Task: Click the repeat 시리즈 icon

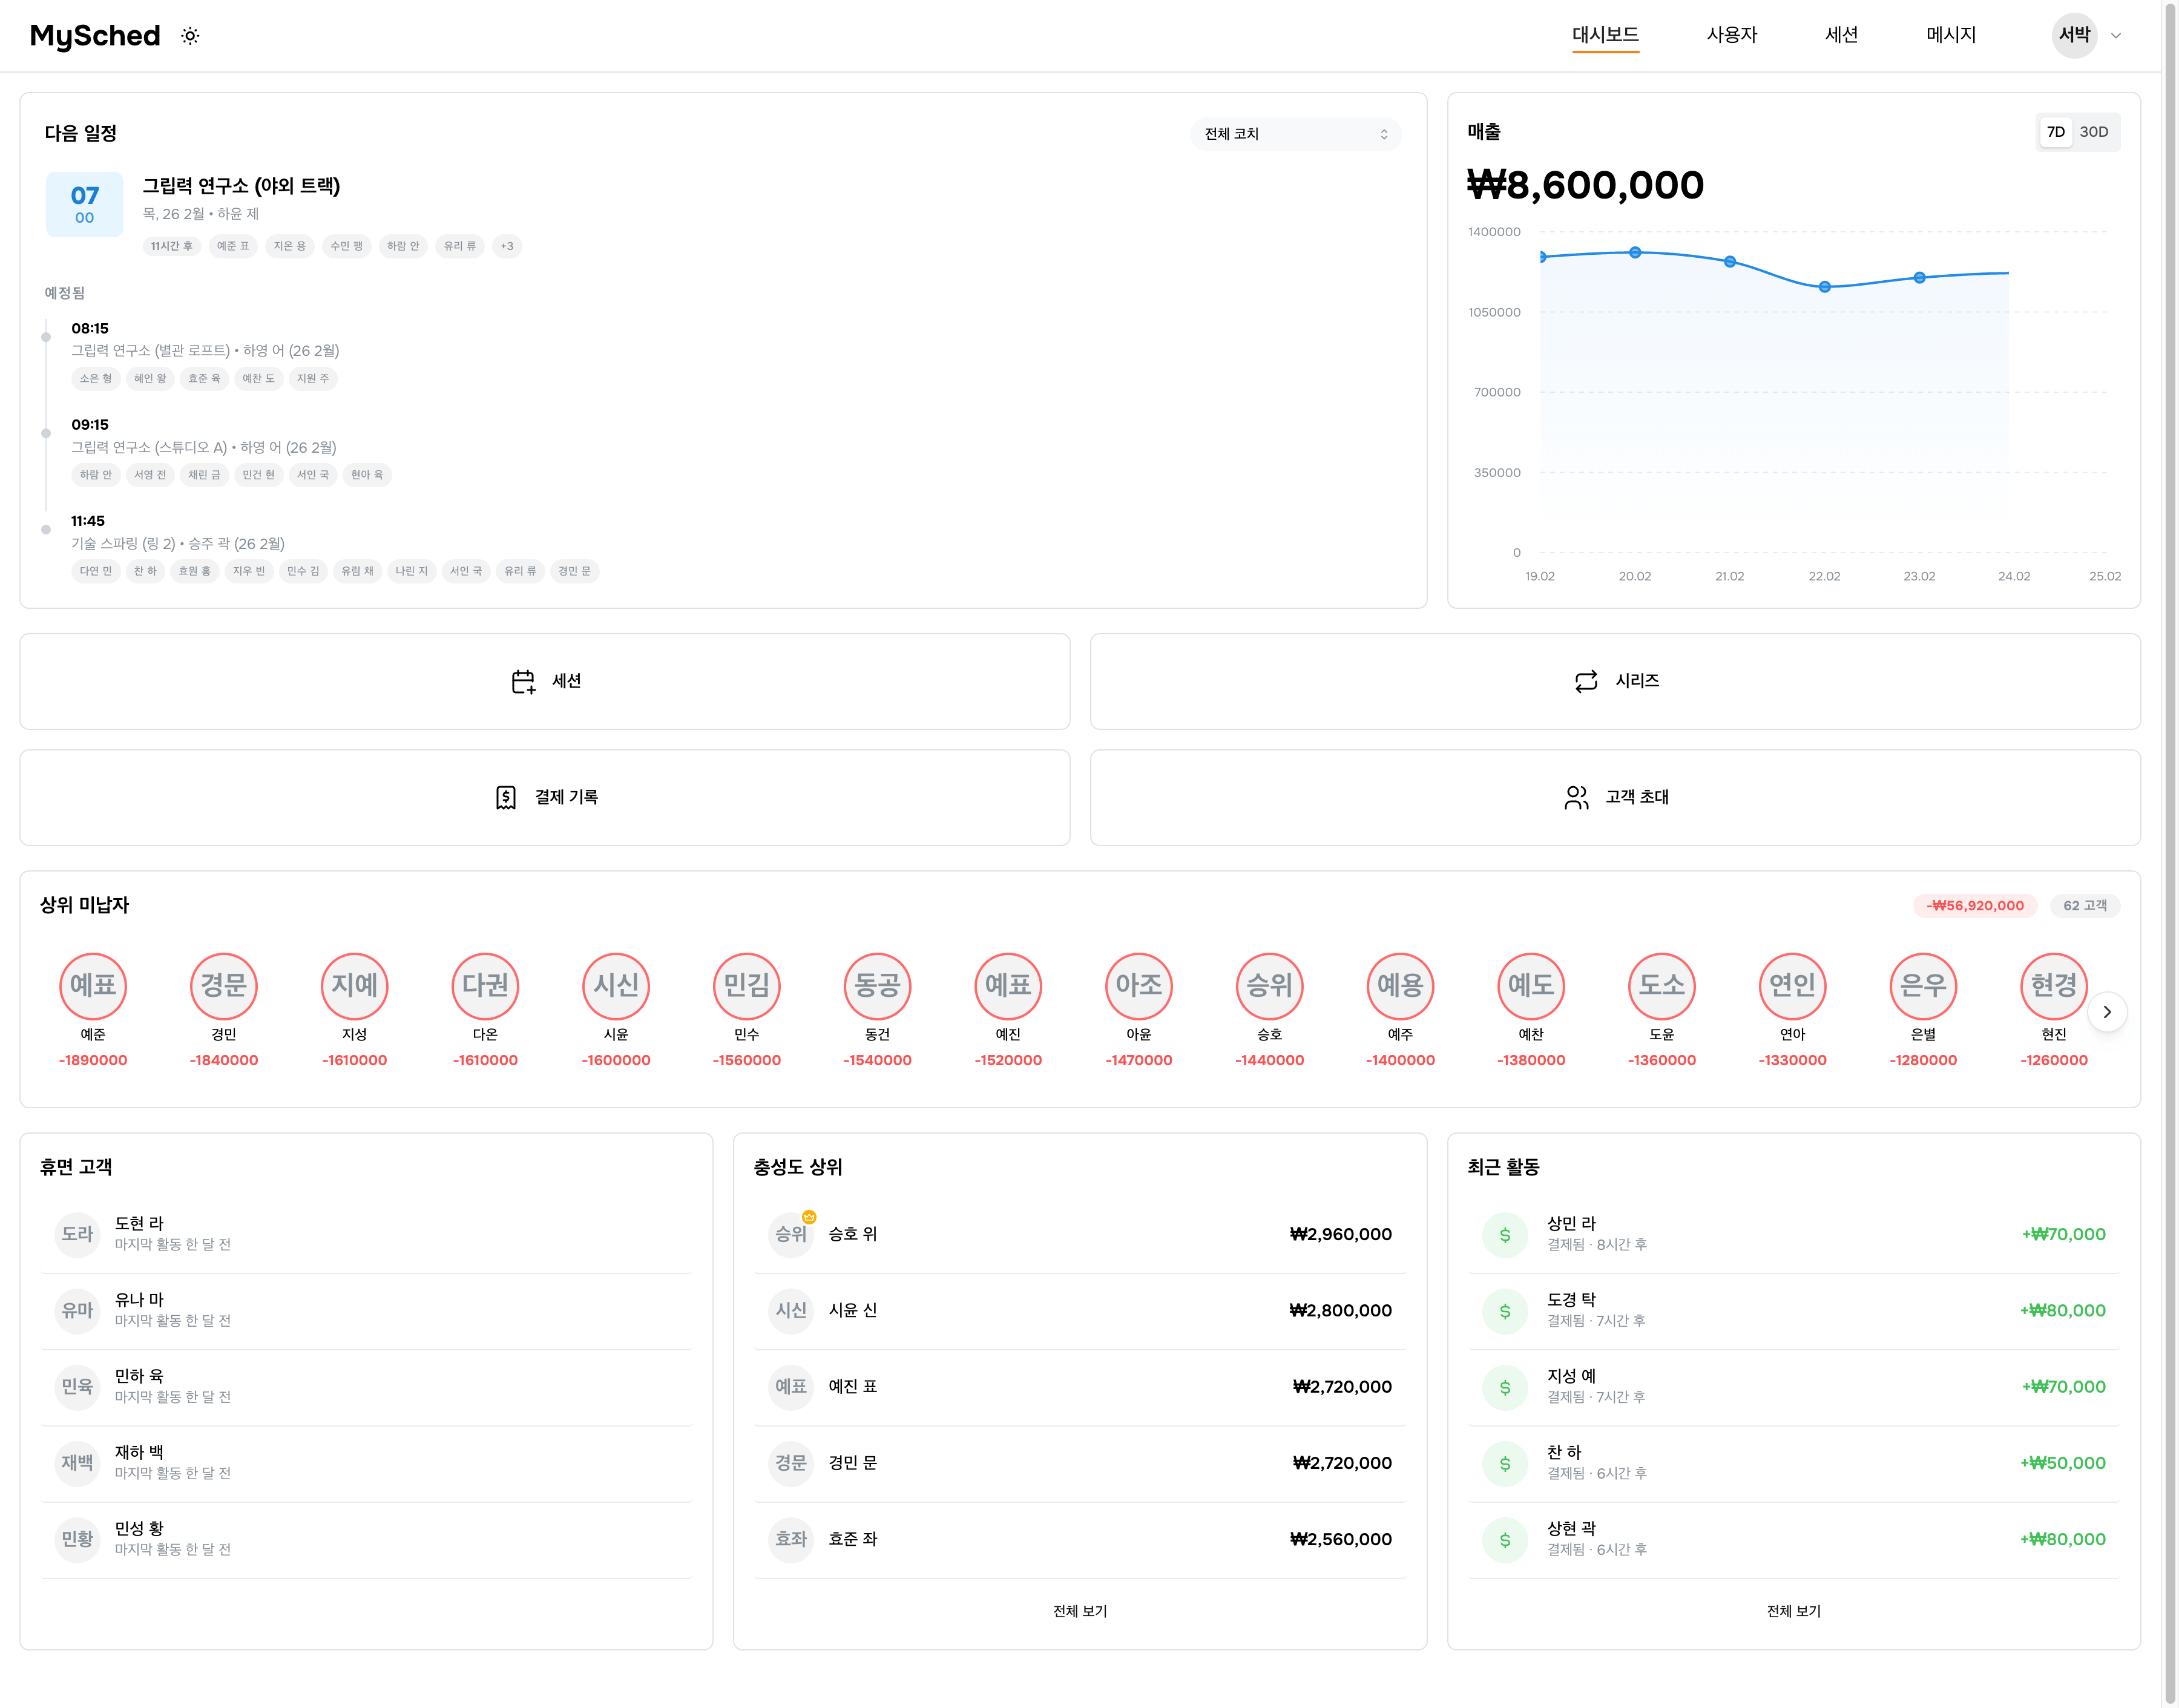Action: click(x=1586, y=681)
